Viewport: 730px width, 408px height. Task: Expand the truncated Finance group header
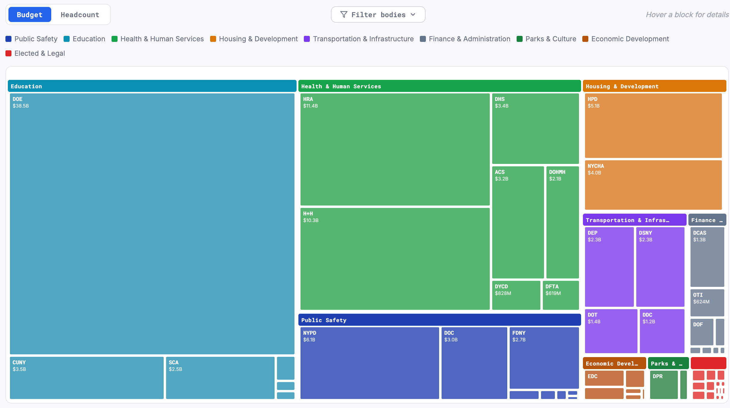pos(707,220)
